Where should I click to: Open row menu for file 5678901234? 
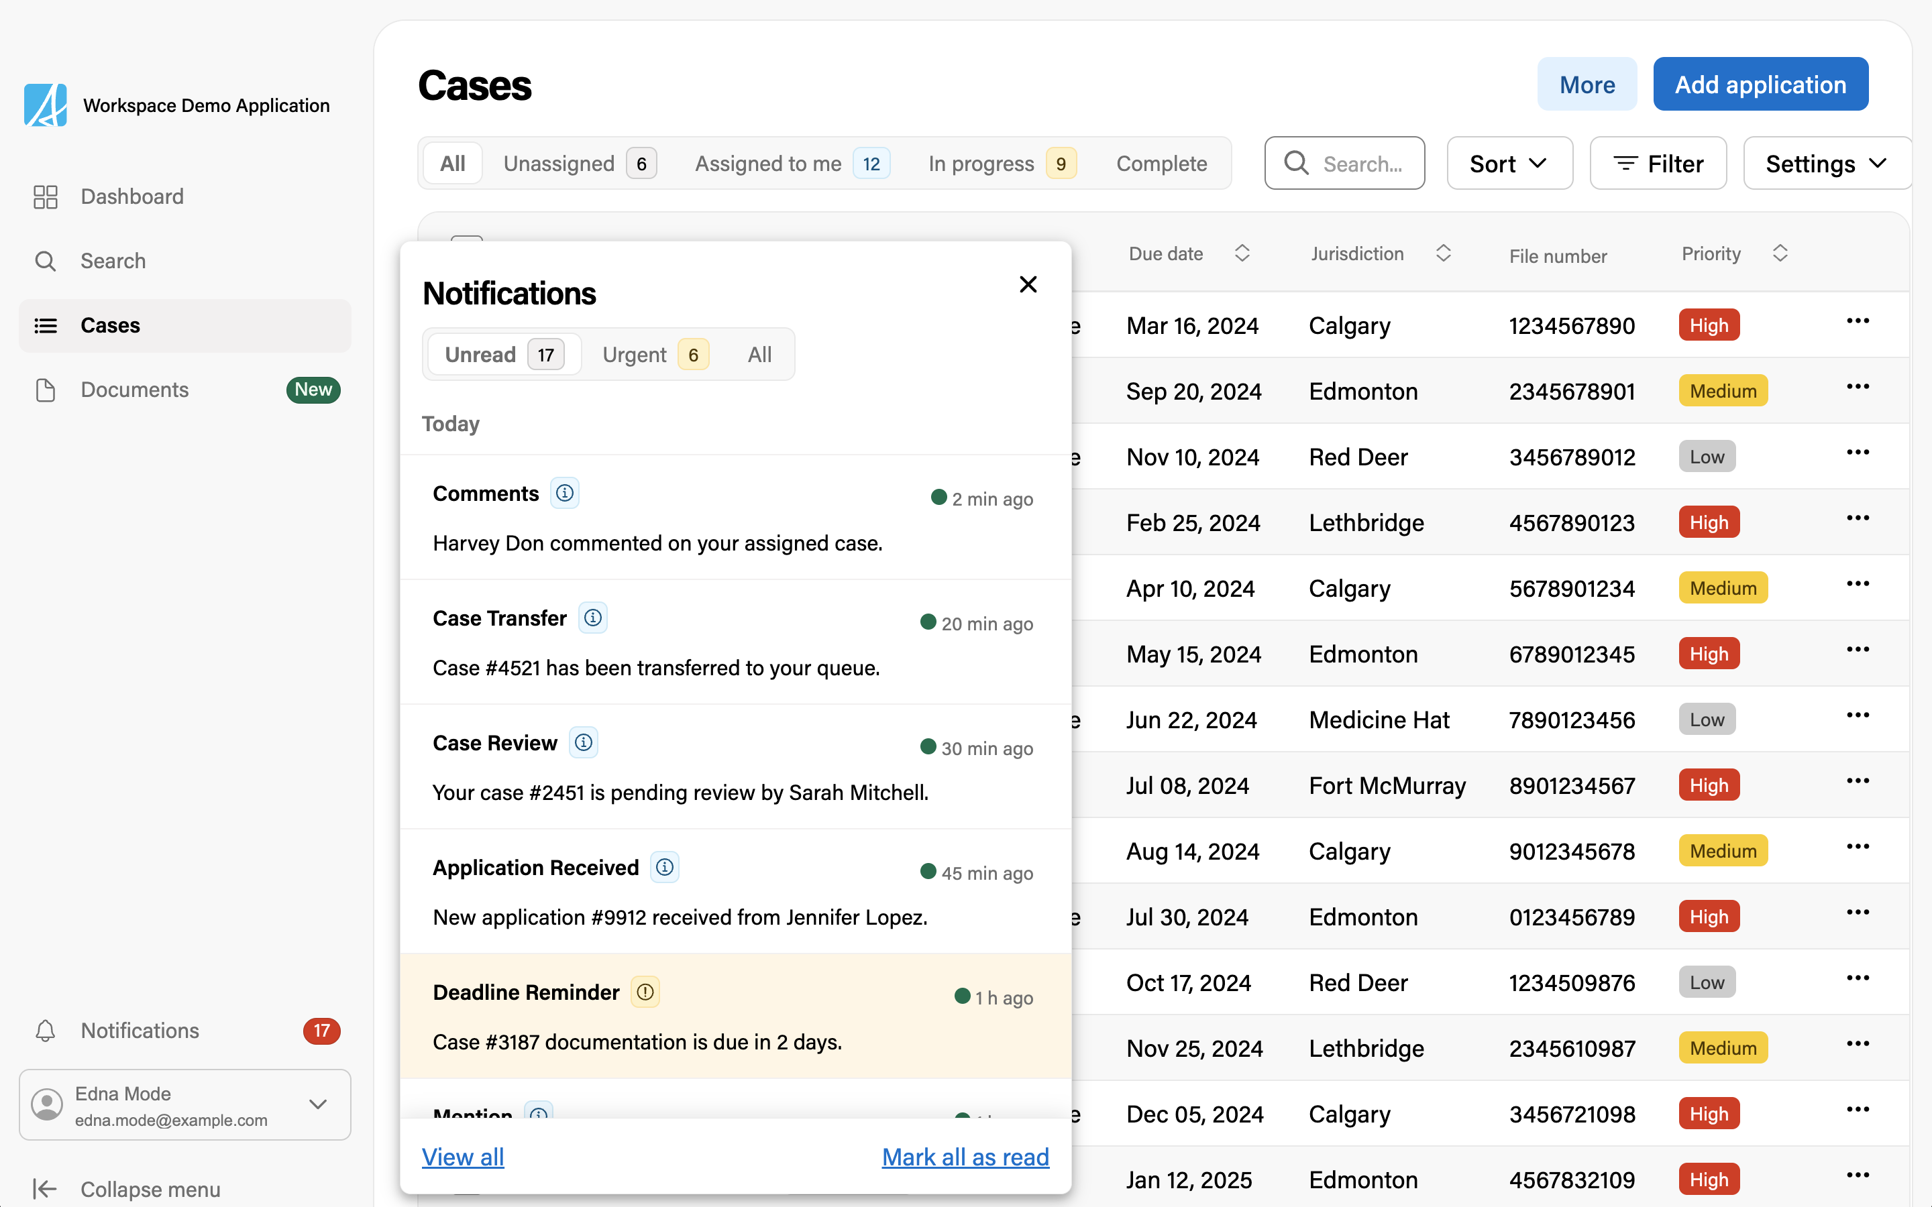coord(1858,584)
